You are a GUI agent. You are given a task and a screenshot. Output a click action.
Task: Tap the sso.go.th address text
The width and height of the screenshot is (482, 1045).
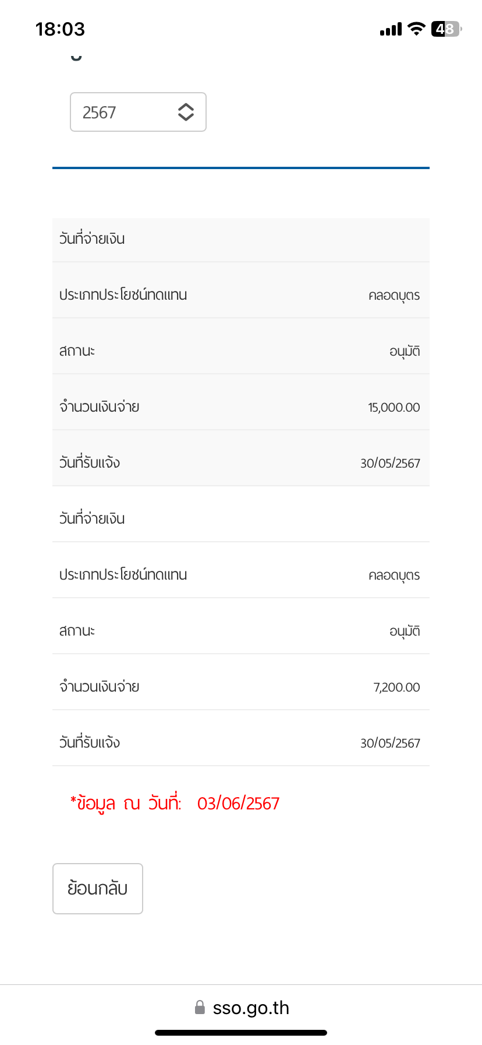point(251,1008)
